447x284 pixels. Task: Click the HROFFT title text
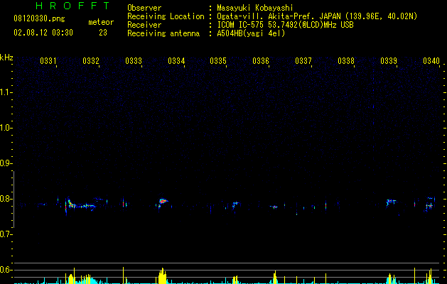[72, 6]
